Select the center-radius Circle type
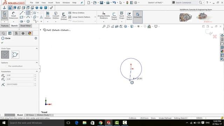This screenshot has height=126, width=224. click(5, 55)
